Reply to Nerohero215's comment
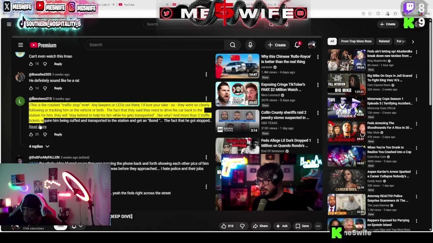 point(58,134)
